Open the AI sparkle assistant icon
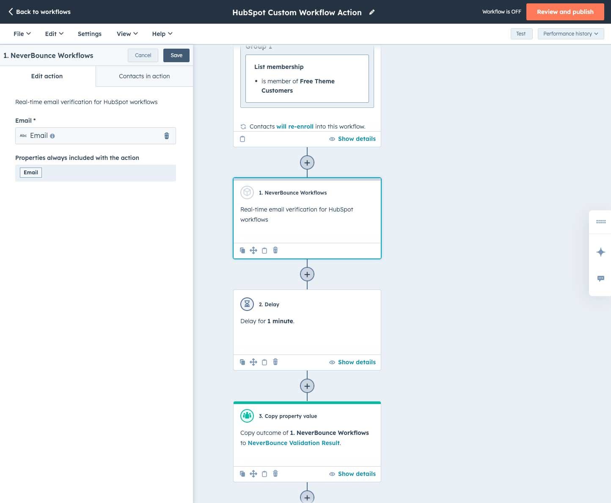 click(601, 252)
